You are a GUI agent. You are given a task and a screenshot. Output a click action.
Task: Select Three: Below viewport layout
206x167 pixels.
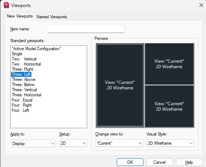23,85
